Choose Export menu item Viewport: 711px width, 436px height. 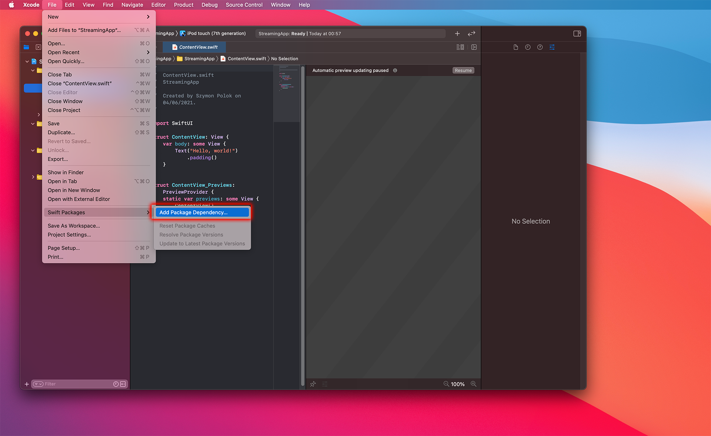(x=99, y=159)
